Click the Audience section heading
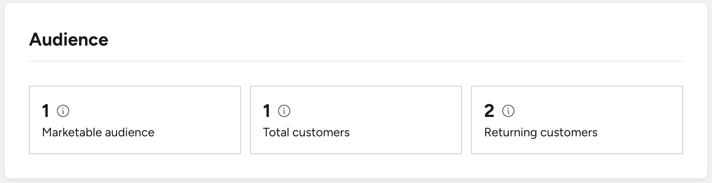The width and height of the screenshot is (712, 183). coord(69,39)
